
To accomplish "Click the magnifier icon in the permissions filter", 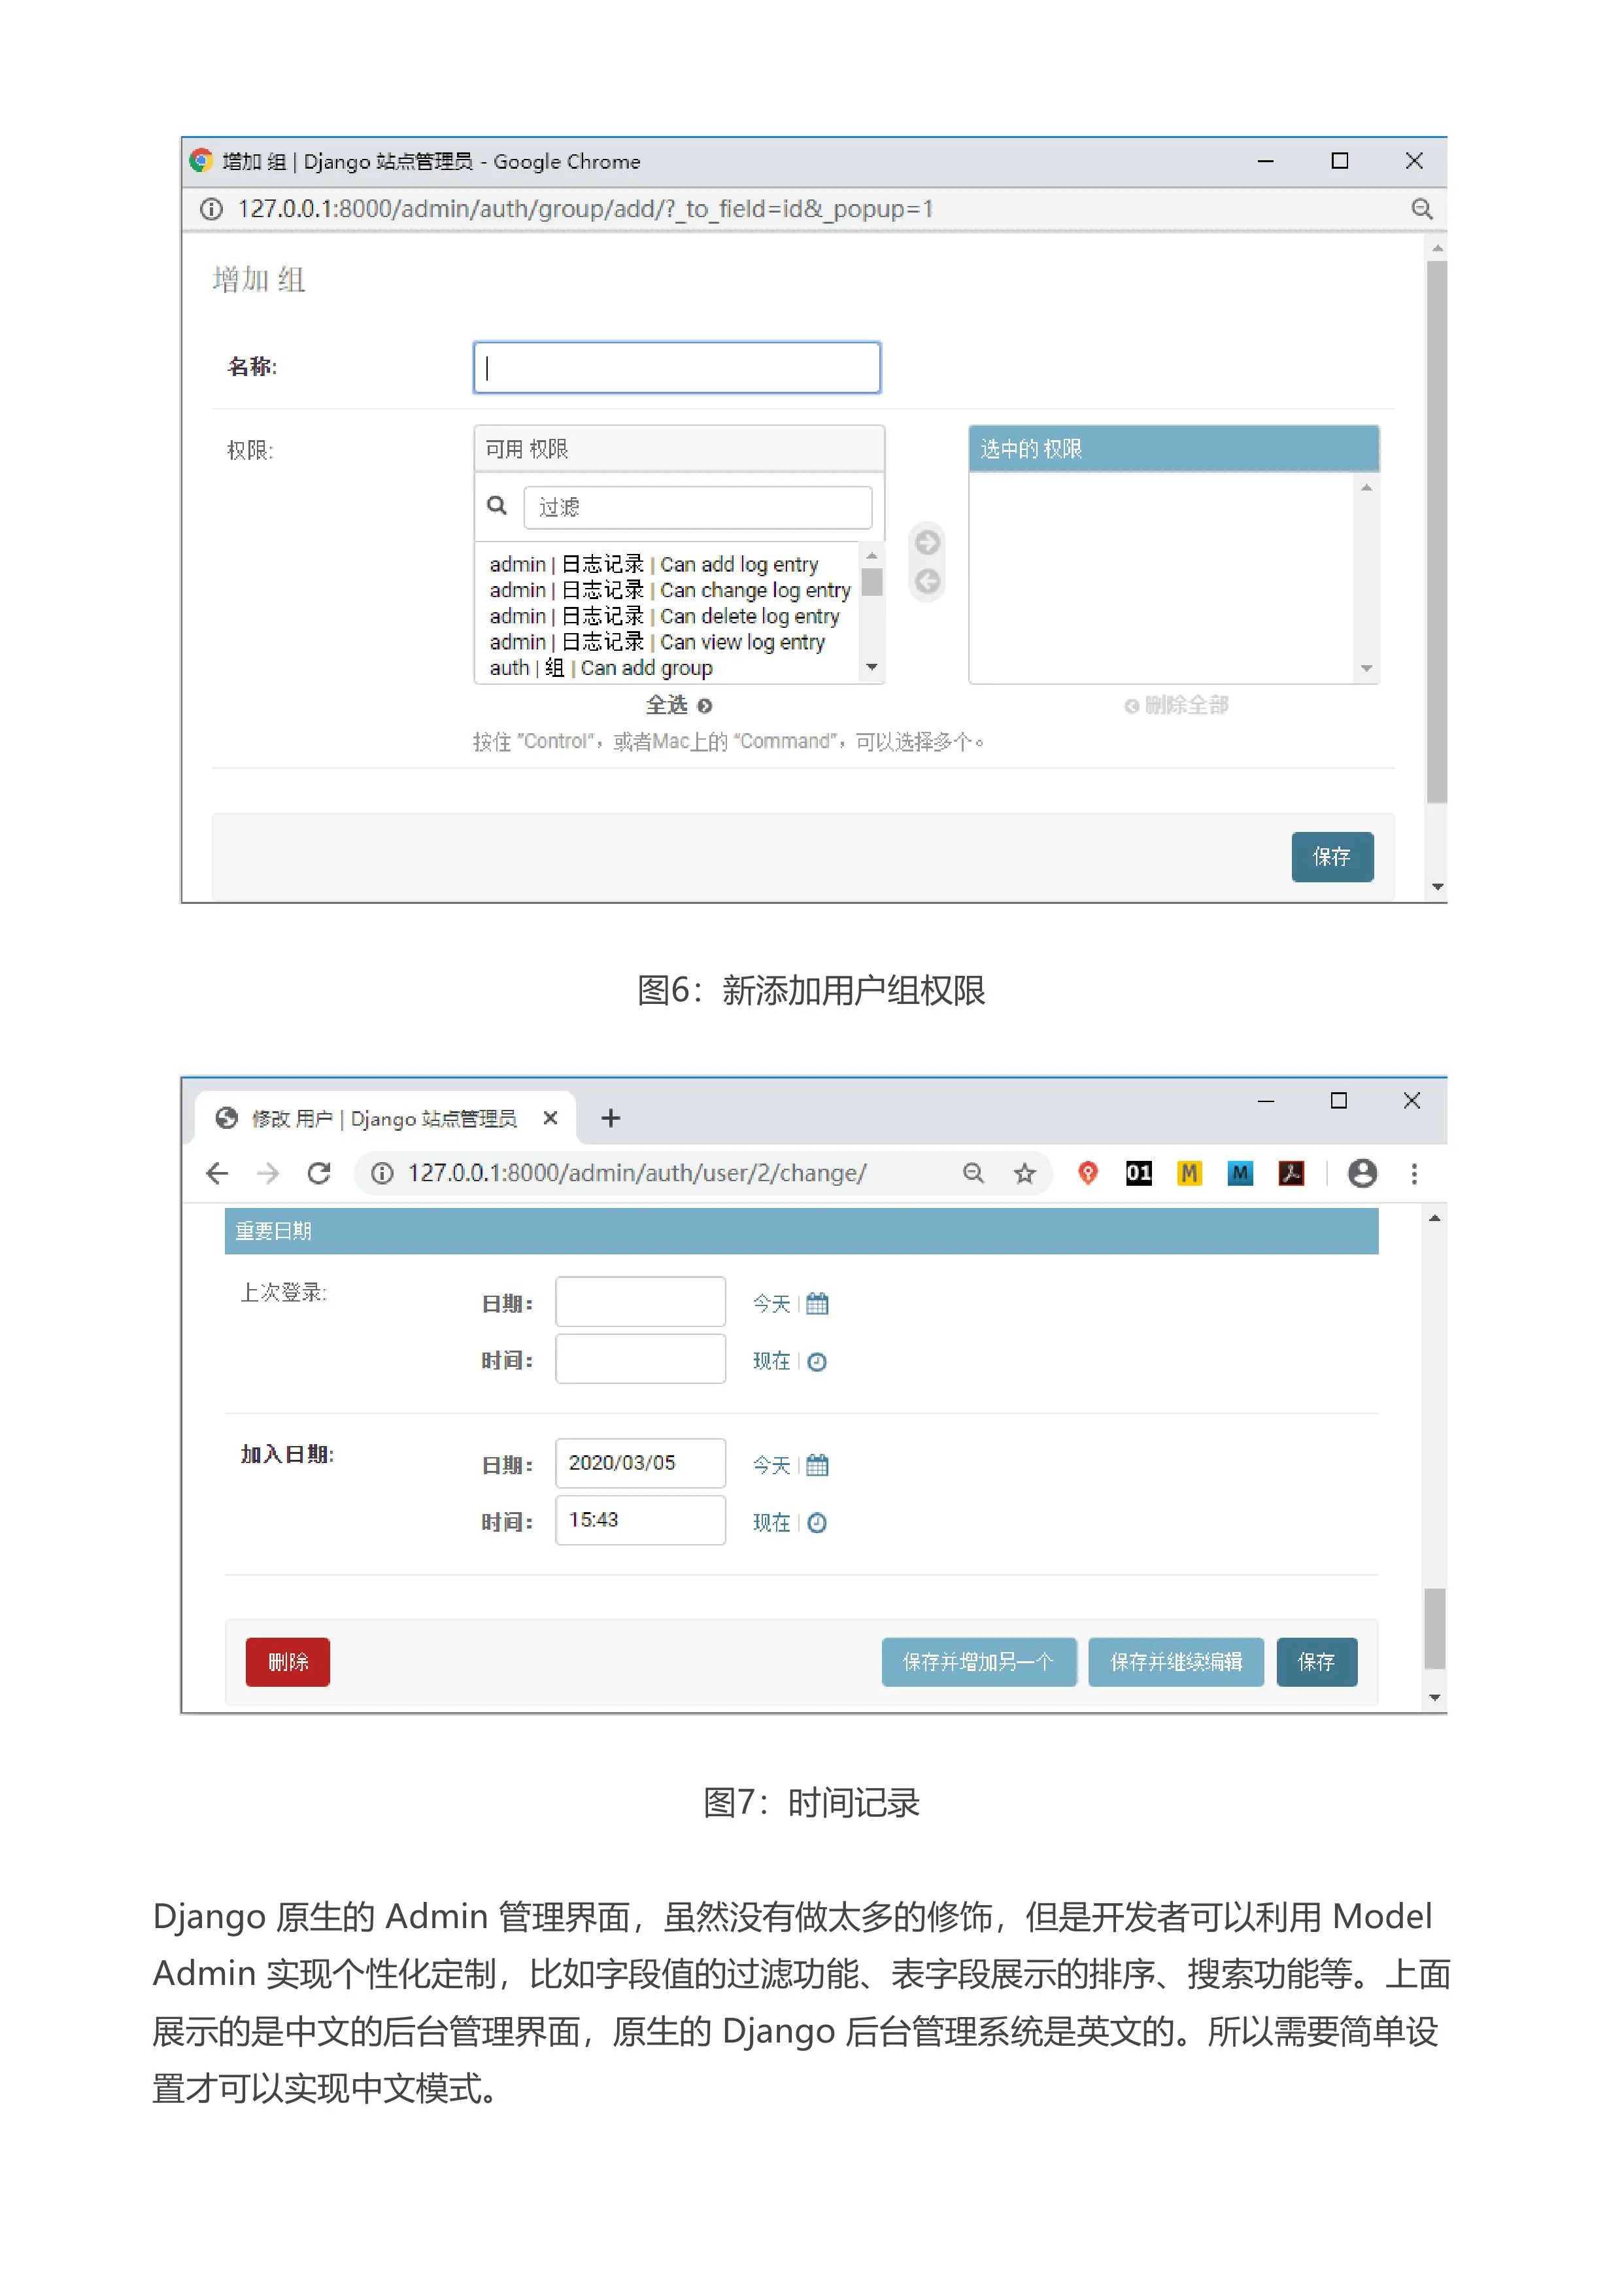I will pos(497,506).
